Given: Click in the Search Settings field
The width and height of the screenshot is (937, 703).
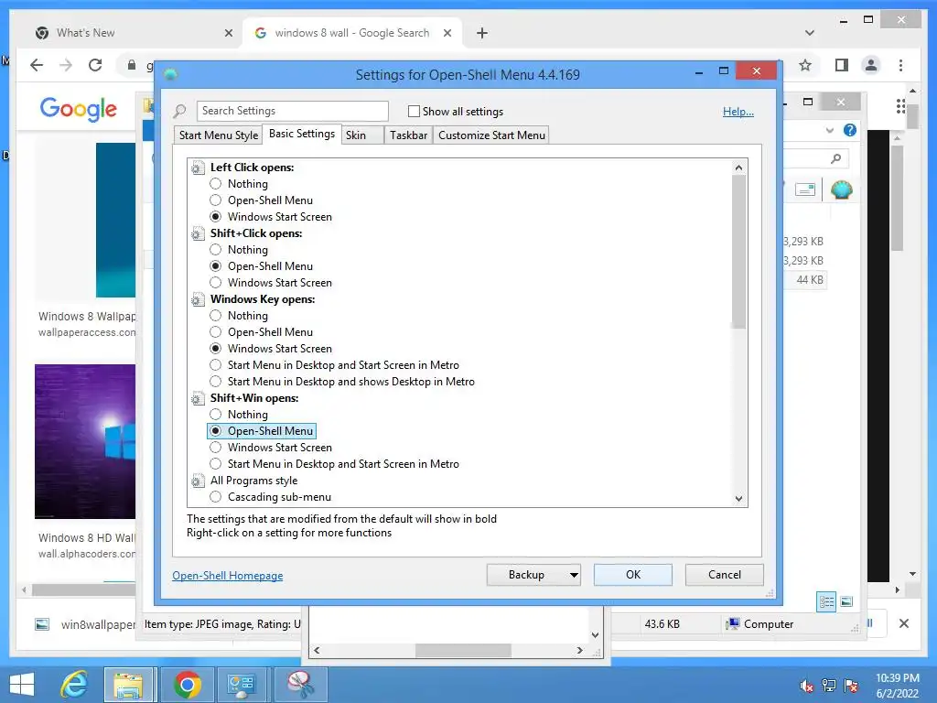Looking at the screenshot, I should 292,111.
